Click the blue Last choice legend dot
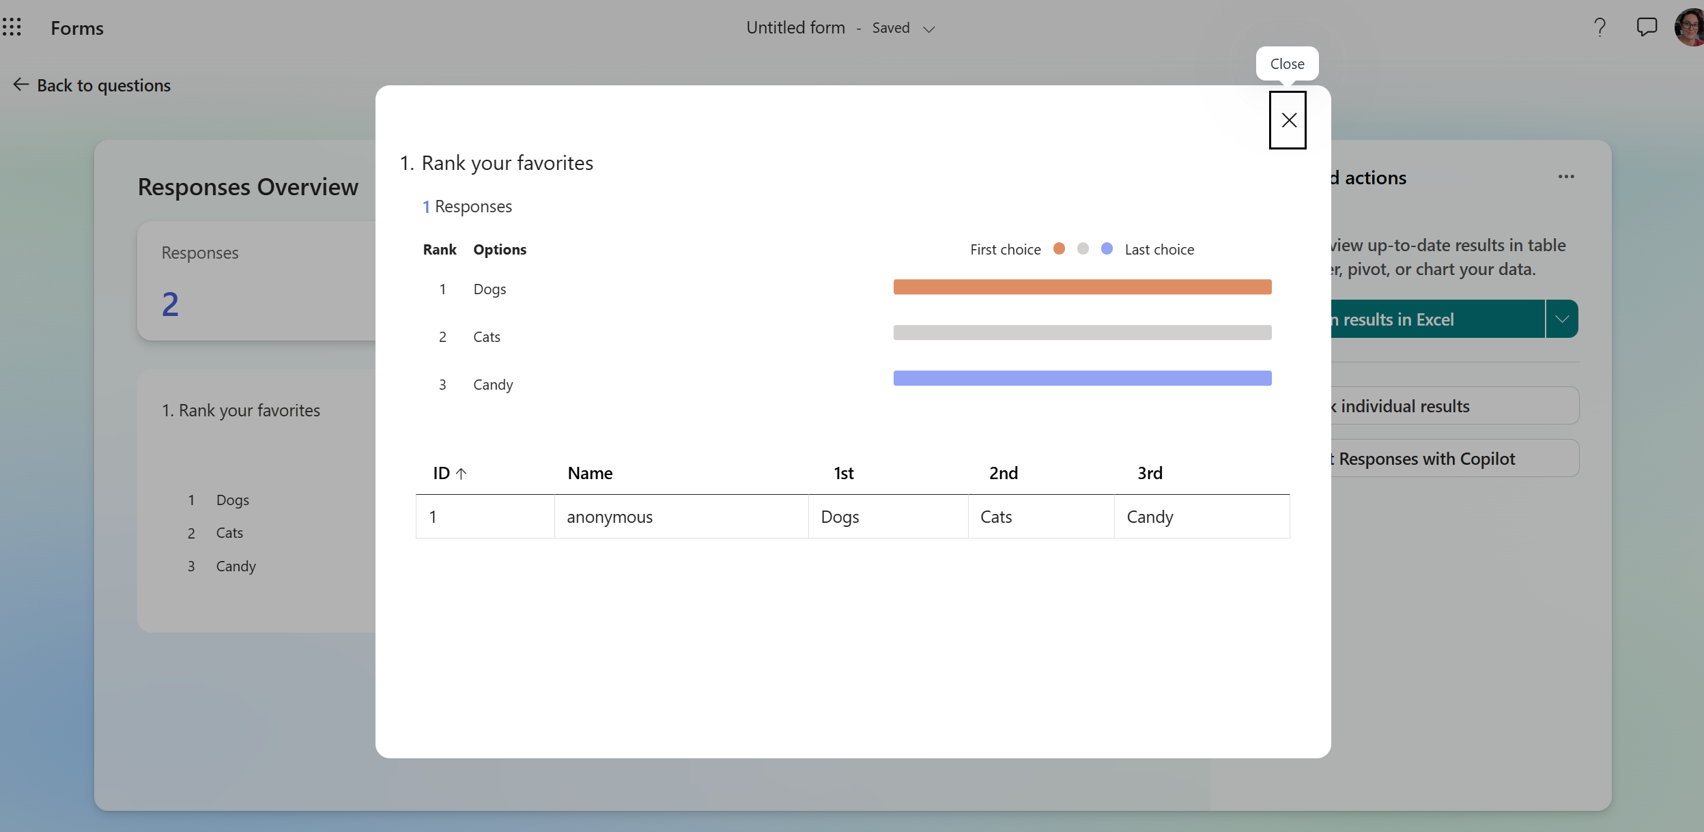The image size is (1704, 832). pos(1107,248)
